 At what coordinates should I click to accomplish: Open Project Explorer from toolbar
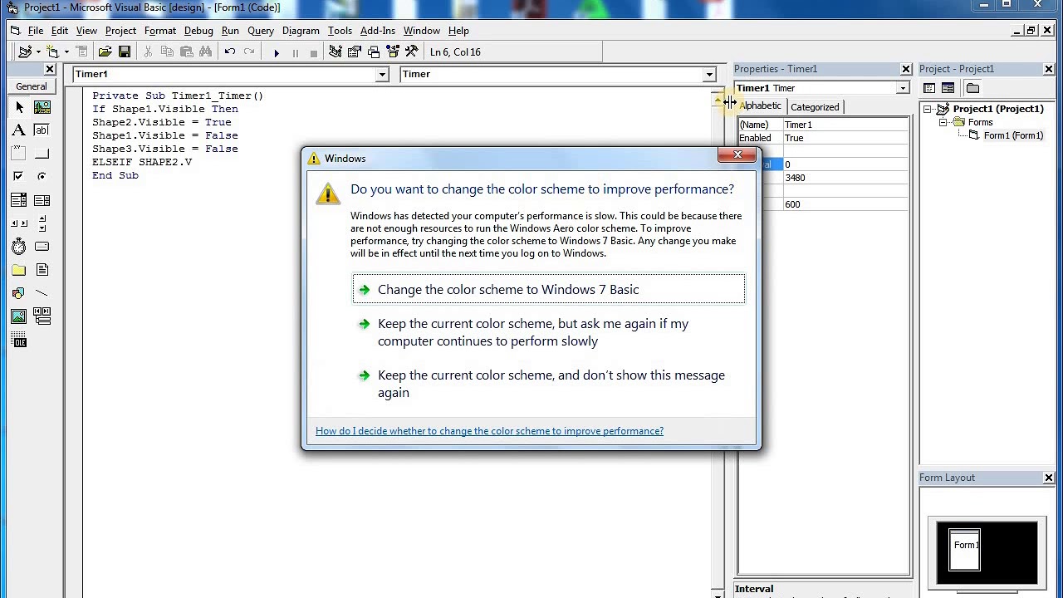335,52
